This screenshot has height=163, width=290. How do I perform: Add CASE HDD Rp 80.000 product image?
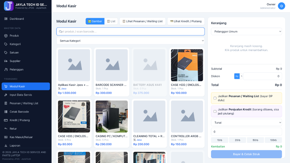coord(74,116)
